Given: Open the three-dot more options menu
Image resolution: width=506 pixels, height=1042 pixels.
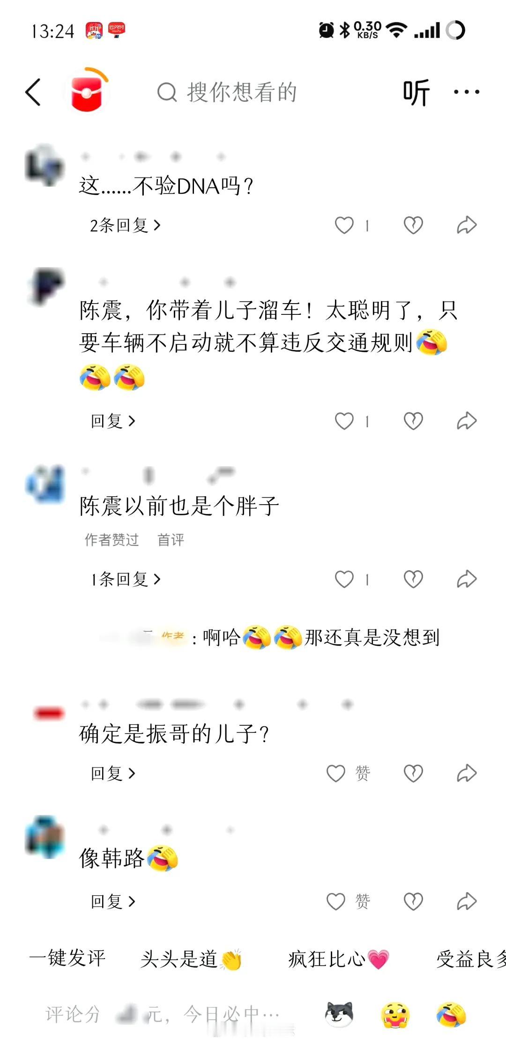Looking at the screenshot, I should click(x=467, y=92).
